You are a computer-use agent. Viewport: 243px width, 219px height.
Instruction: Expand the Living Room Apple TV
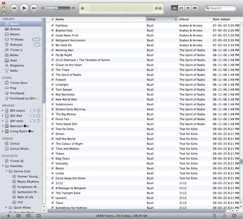(x=3, y=131)
